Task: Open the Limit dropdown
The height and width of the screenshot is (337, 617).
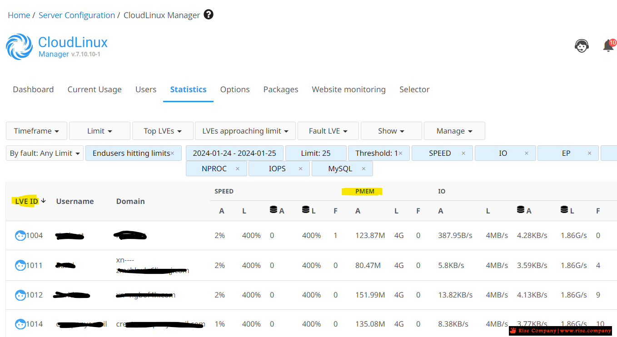Action: pos(100,131)
